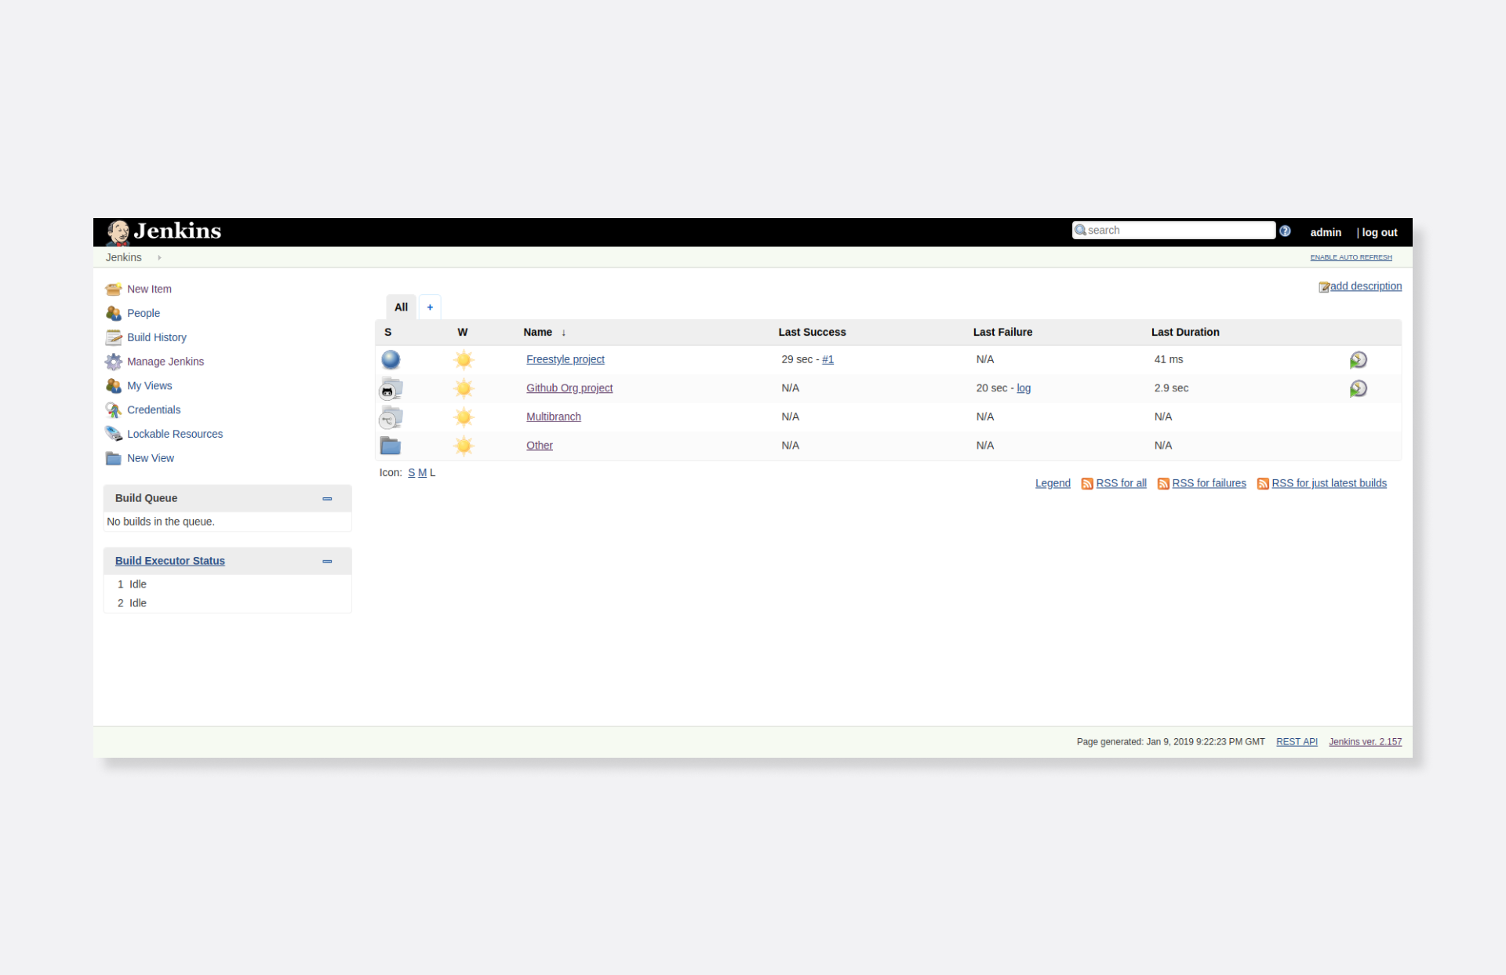Open the Multibranch project link
Screen dimensions: 1506x975
pos(553,417)
